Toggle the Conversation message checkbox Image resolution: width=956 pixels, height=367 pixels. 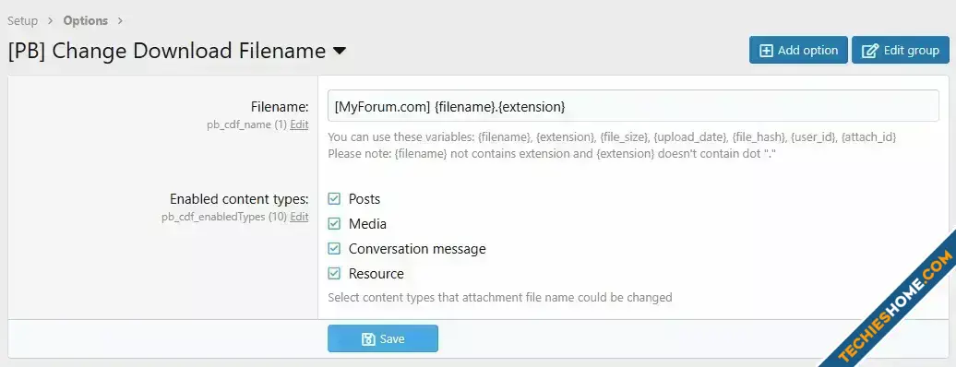click(x=334, y=249)
